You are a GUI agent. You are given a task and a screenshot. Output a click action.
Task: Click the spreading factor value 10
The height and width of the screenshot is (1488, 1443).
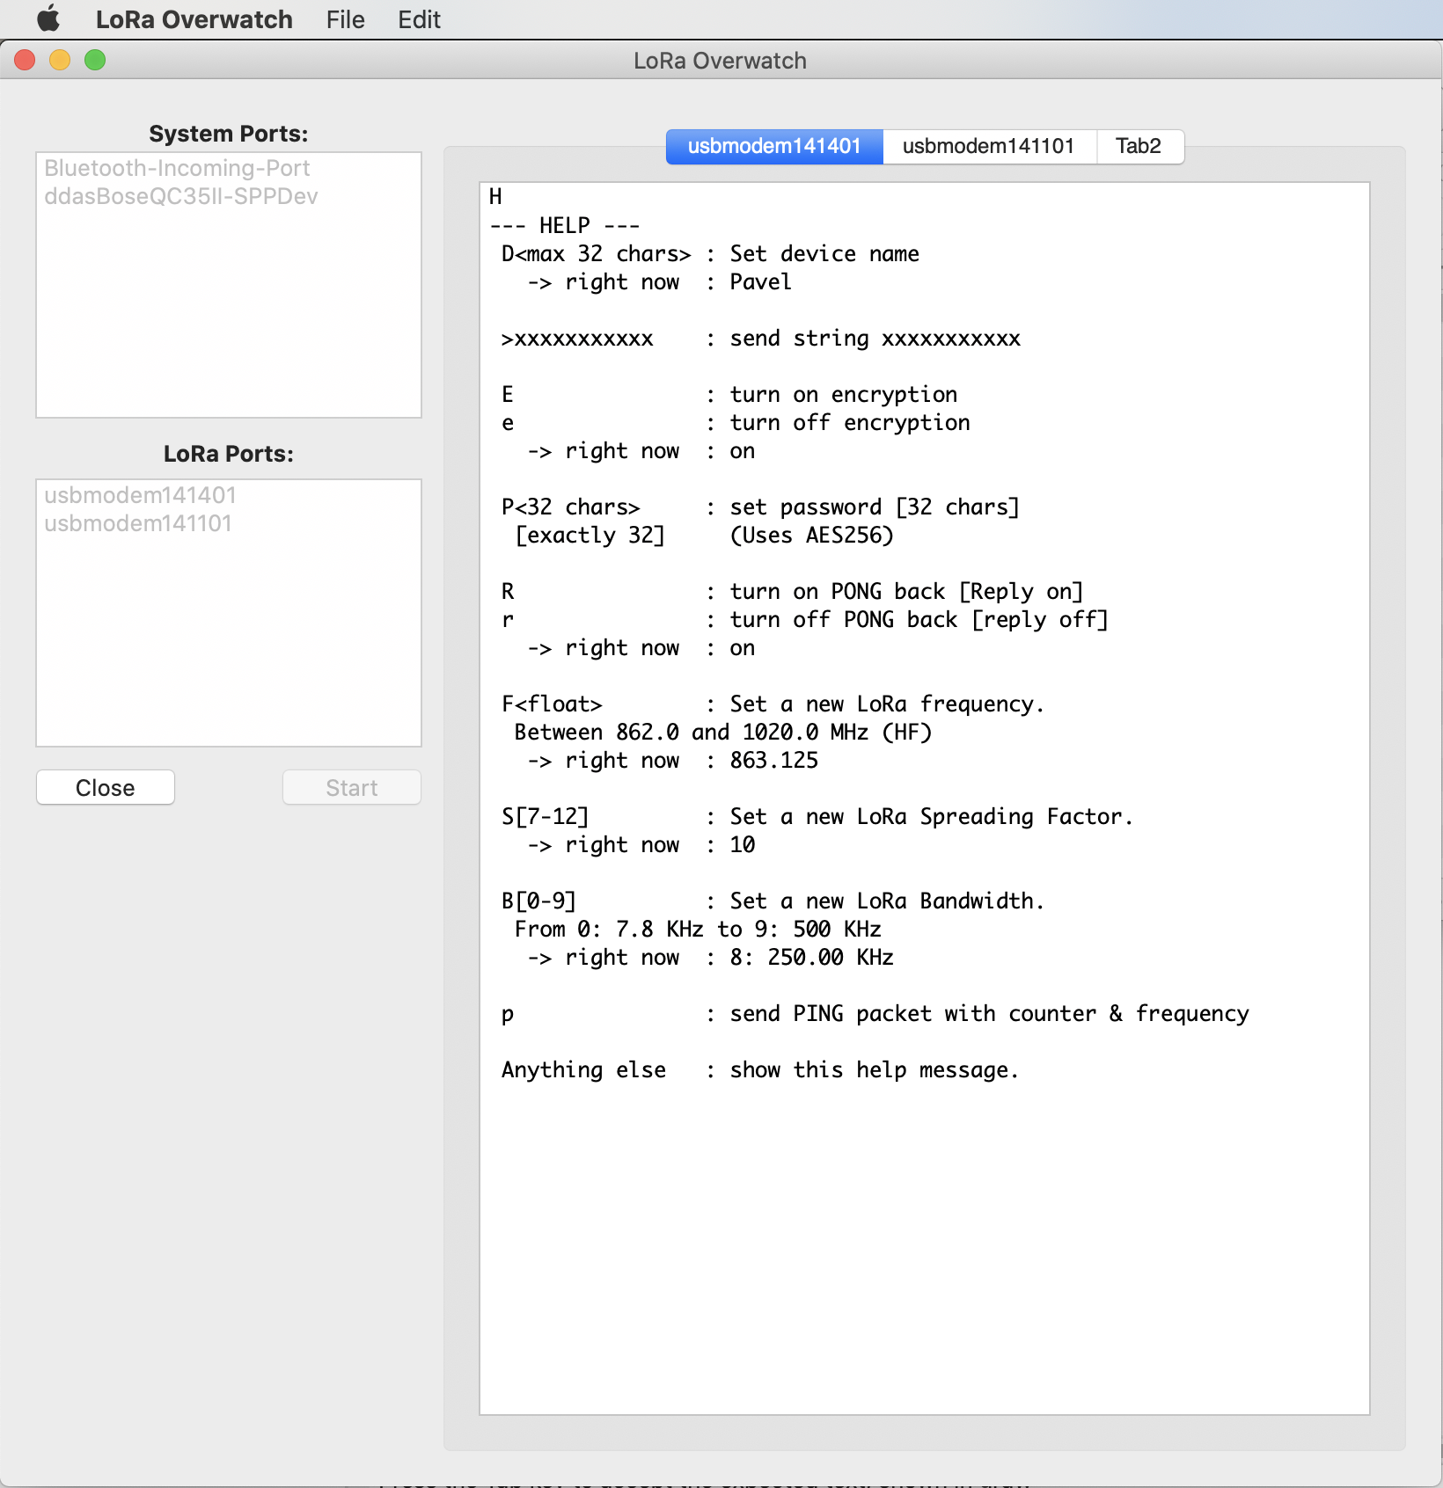pos(743,844)
